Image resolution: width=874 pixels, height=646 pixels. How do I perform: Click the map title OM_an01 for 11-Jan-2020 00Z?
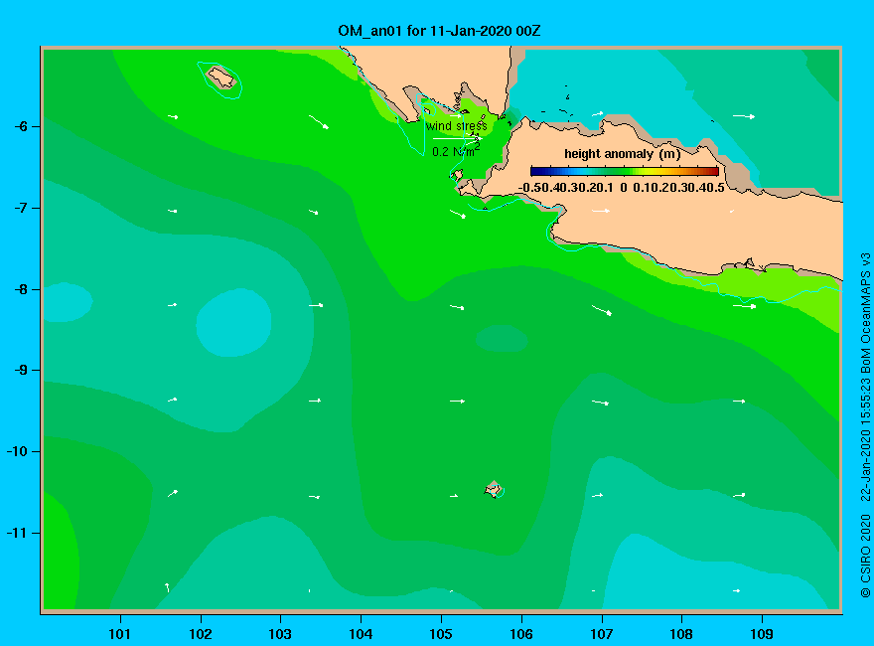click(439, 30)
